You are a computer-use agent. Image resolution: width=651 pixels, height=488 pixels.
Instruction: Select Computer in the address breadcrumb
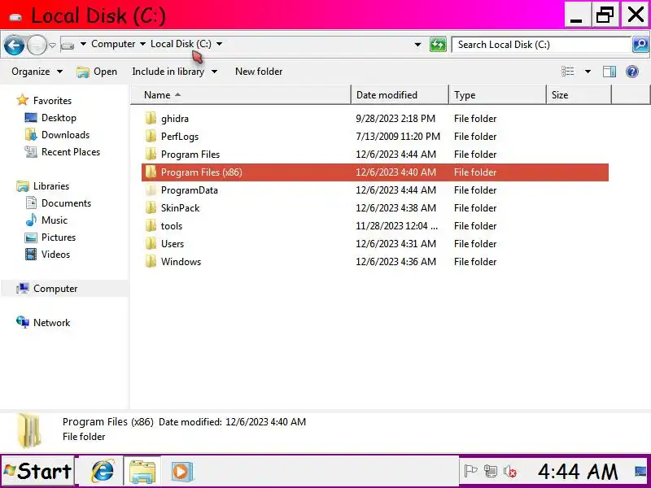pos(113,44)
